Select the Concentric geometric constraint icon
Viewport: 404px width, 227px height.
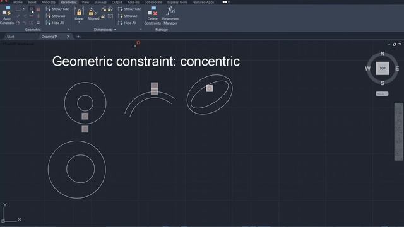32,9
